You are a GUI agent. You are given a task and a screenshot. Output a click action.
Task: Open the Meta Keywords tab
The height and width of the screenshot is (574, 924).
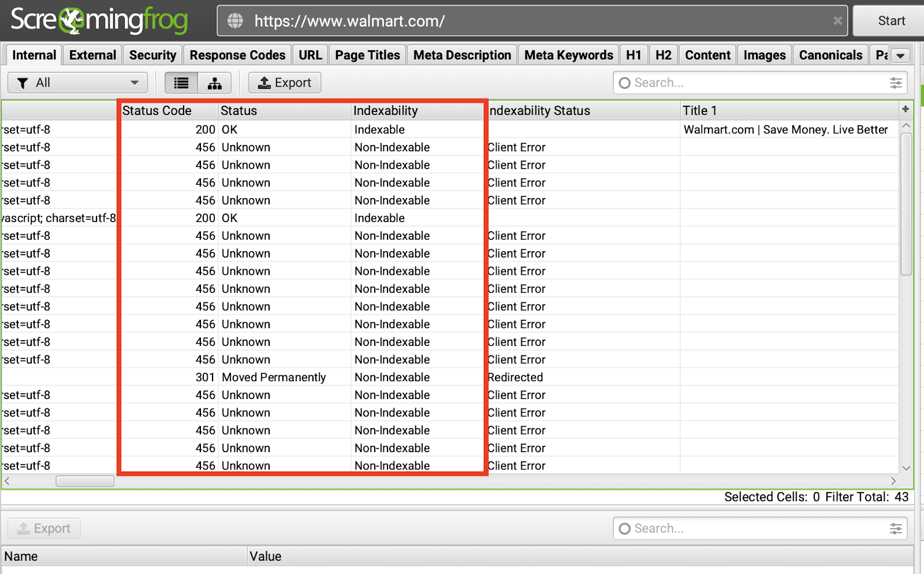click(x=568, y=55)
